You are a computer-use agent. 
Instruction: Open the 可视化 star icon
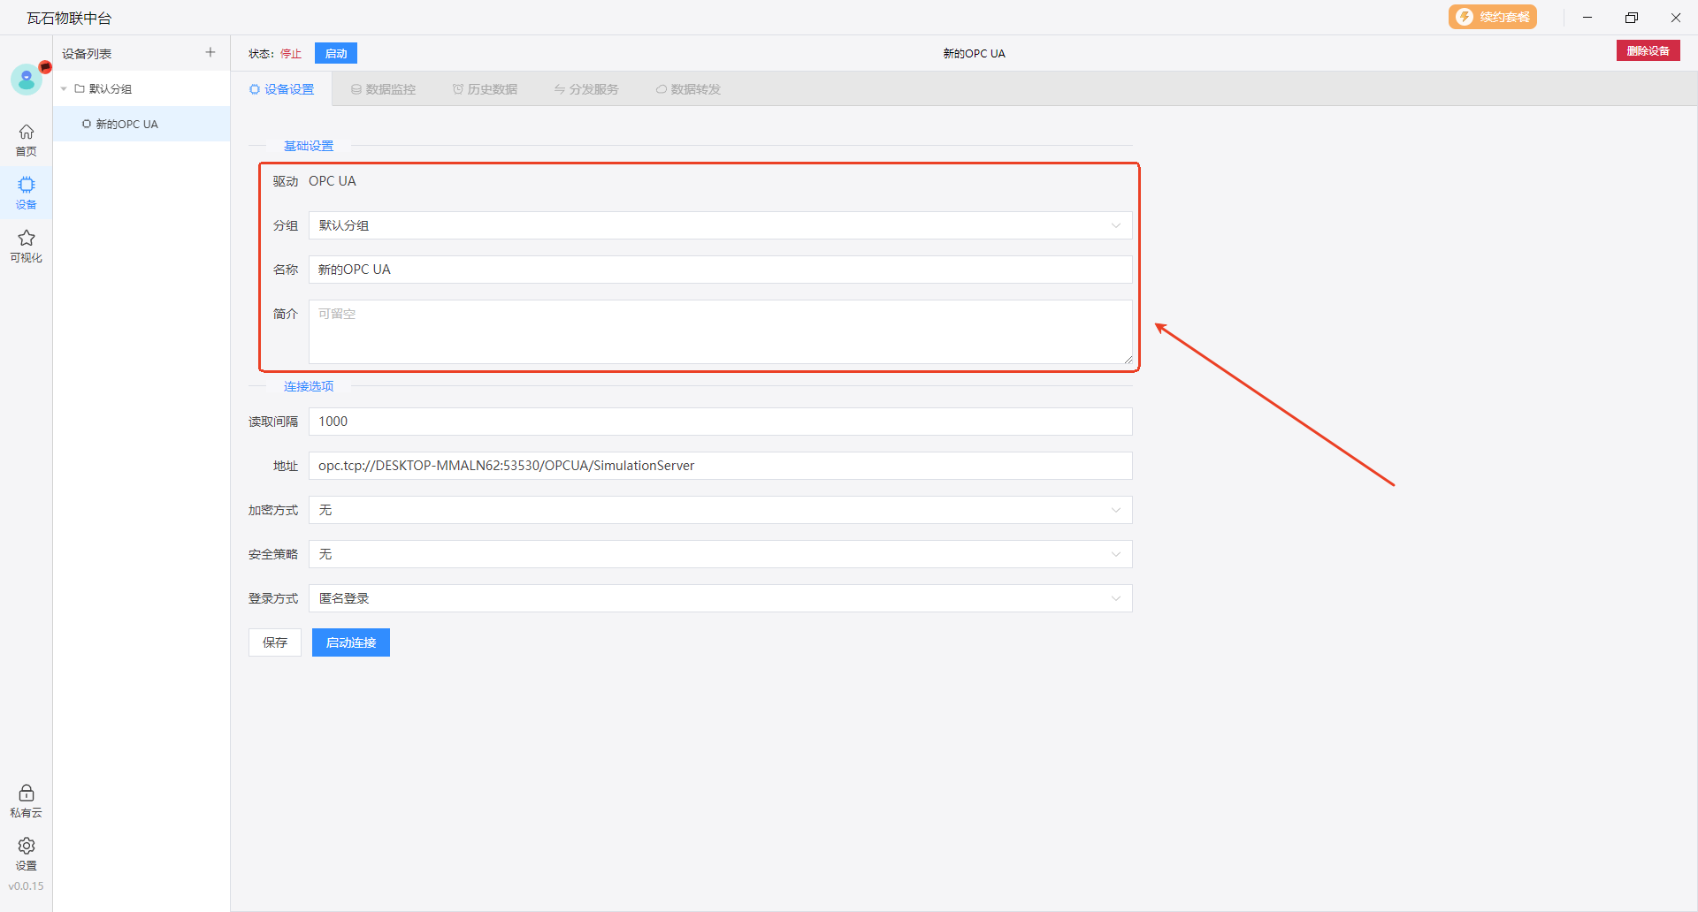(27, 246)
